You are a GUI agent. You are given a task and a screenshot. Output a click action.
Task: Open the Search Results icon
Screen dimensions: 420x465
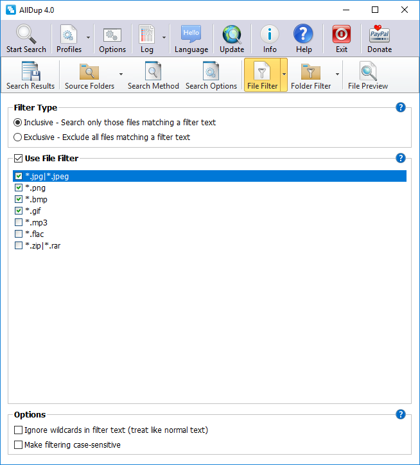(31, 71)
